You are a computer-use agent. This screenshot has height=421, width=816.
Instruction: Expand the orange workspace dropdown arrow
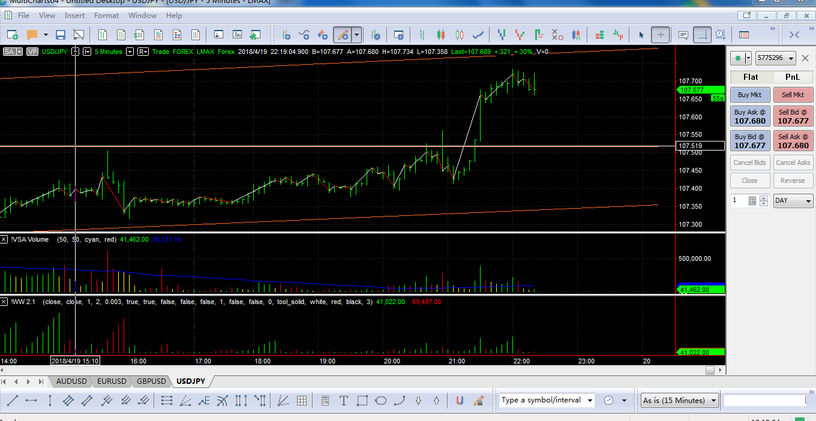coord(44,35)
